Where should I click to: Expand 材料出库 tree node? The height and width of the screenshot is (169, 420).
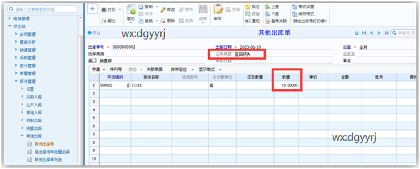22,120
